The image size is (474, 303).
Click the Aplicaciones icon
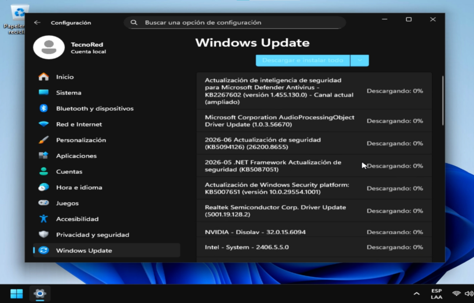pos(44,156)
